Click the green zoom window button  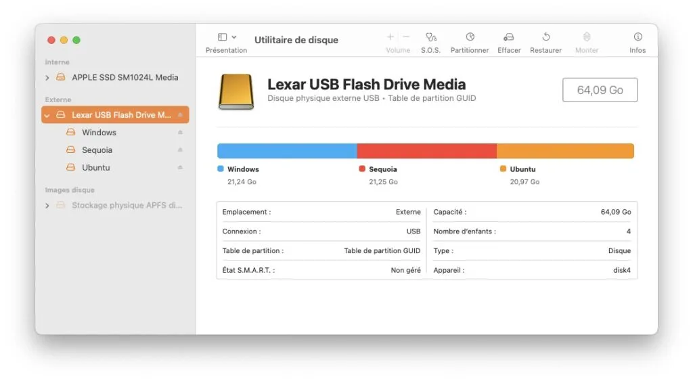pos(76,40)
